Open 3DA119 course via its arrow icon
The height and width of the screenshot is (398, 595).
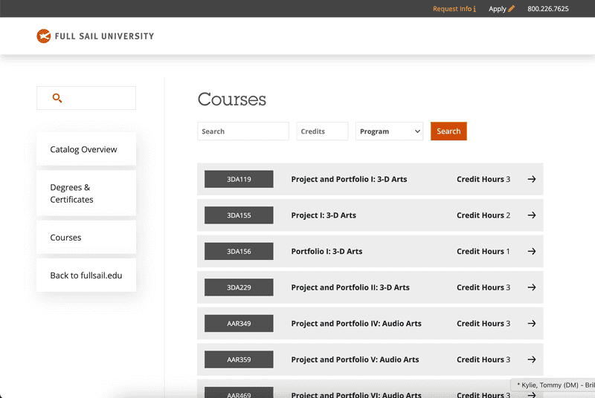click(x=532, y=179)
